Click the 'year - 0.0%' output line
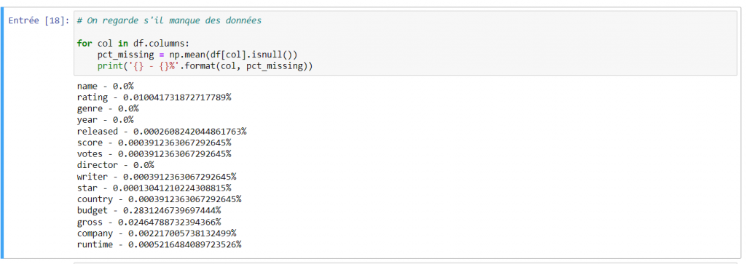The image size is (746, 264). tap(106, 120)
